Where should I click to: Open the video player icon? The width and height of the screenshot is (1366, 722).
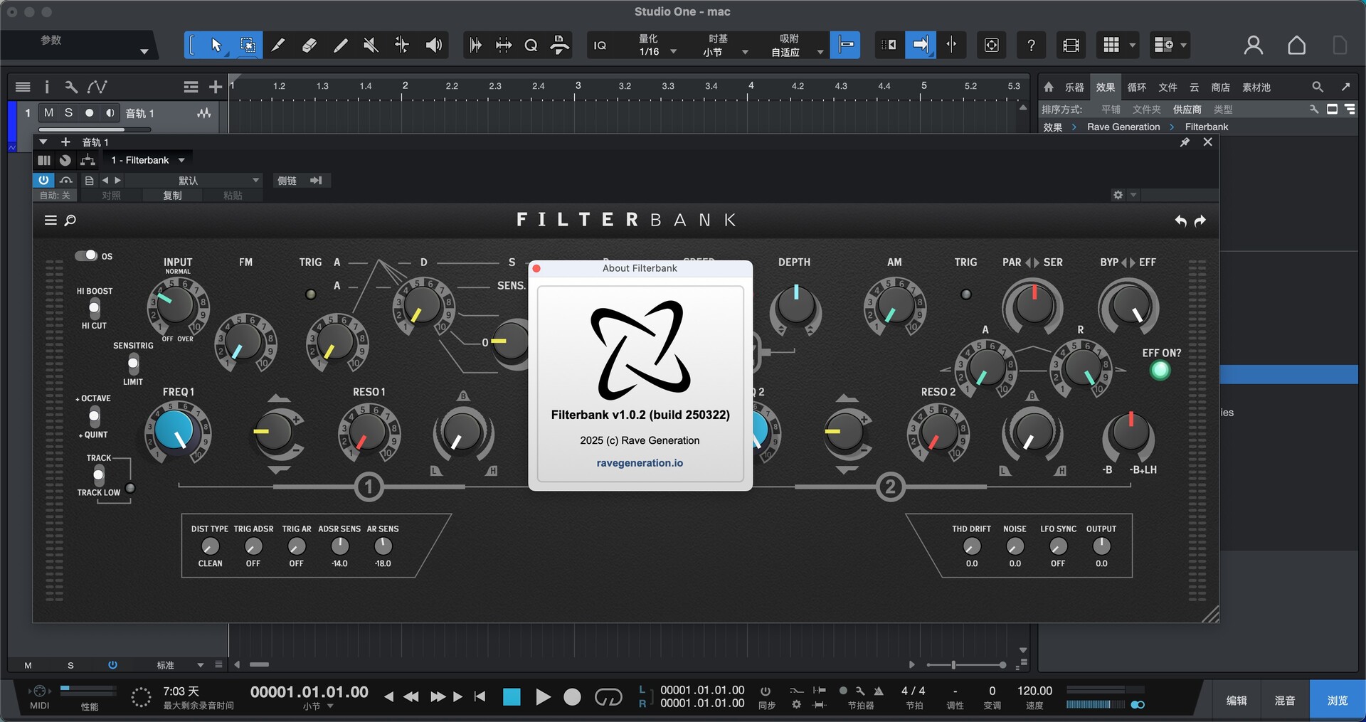(1071, 45)
